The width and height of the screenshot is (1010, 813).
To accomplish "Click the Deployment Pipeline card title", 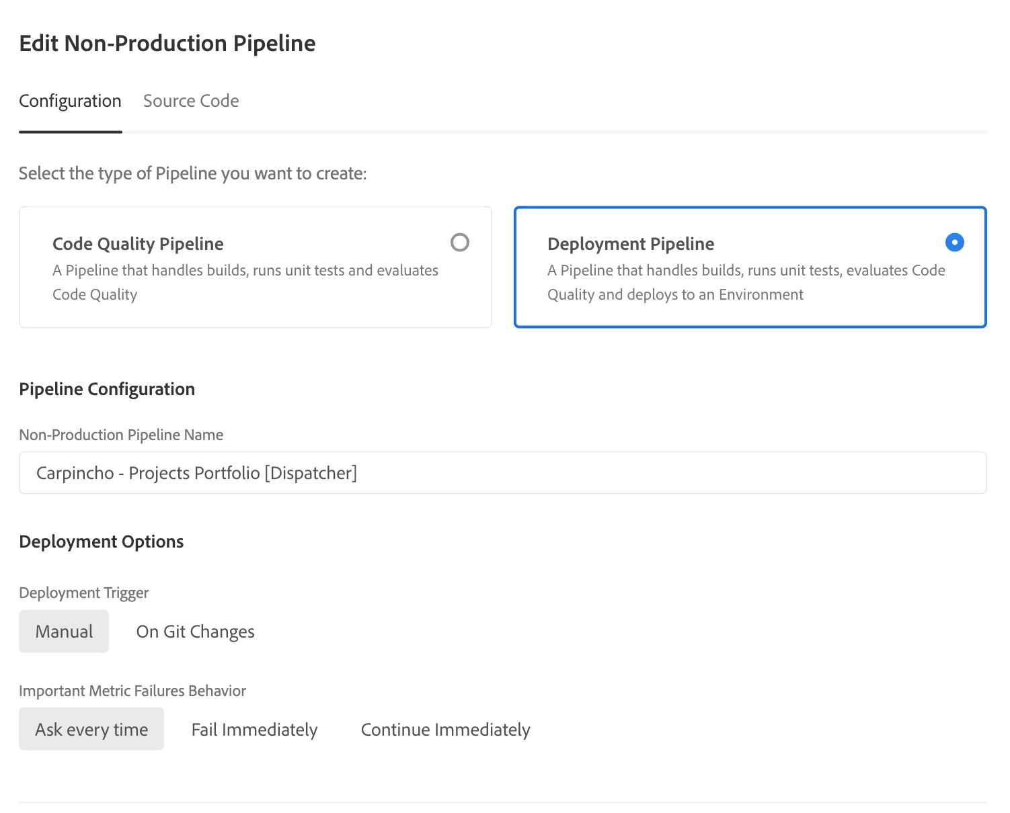I will (x=631, y=244).
